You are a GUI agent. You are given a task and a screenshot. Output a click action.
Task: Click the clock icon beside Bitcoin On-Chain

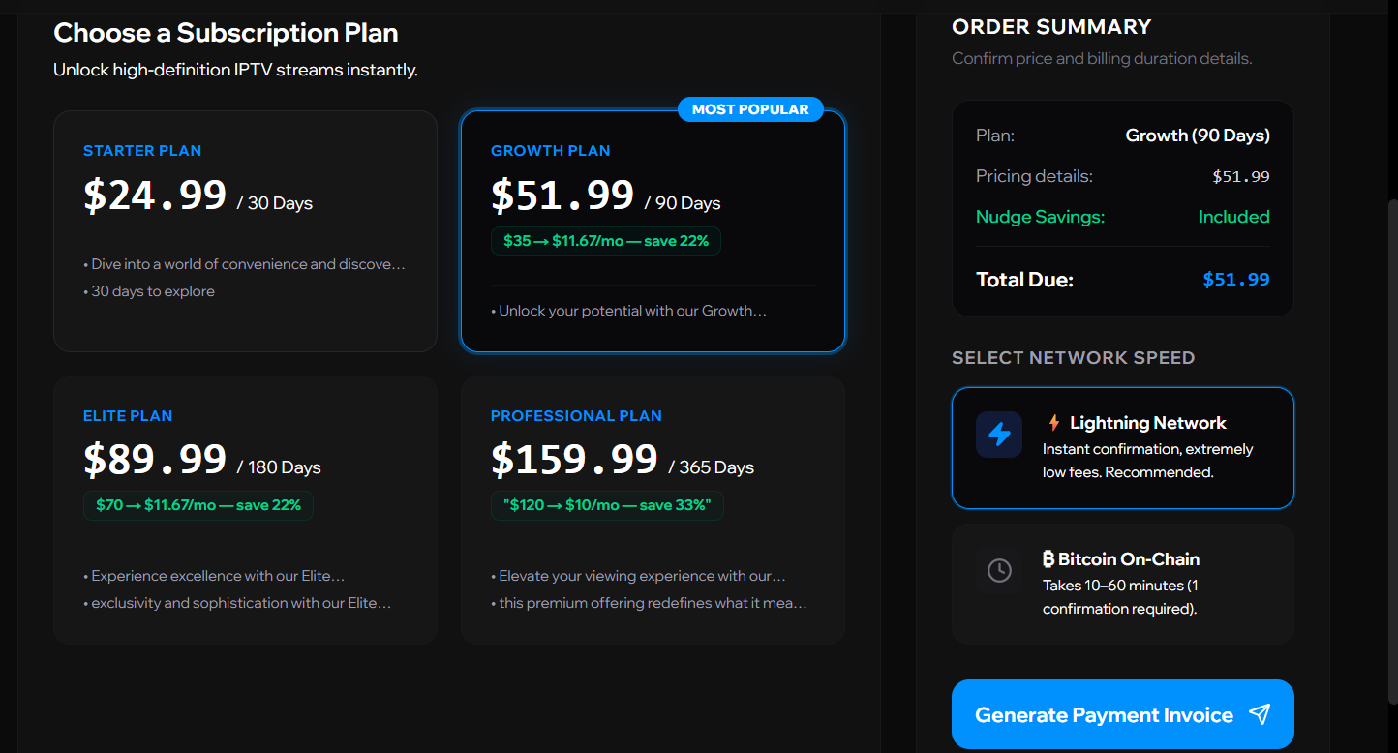click(999, 571)
